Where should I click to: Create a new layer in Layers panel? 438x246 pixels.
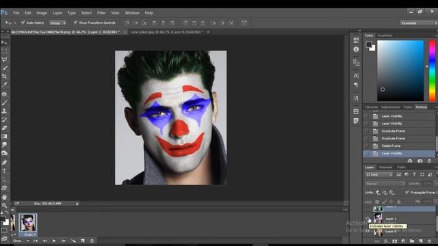pos(421,241)
